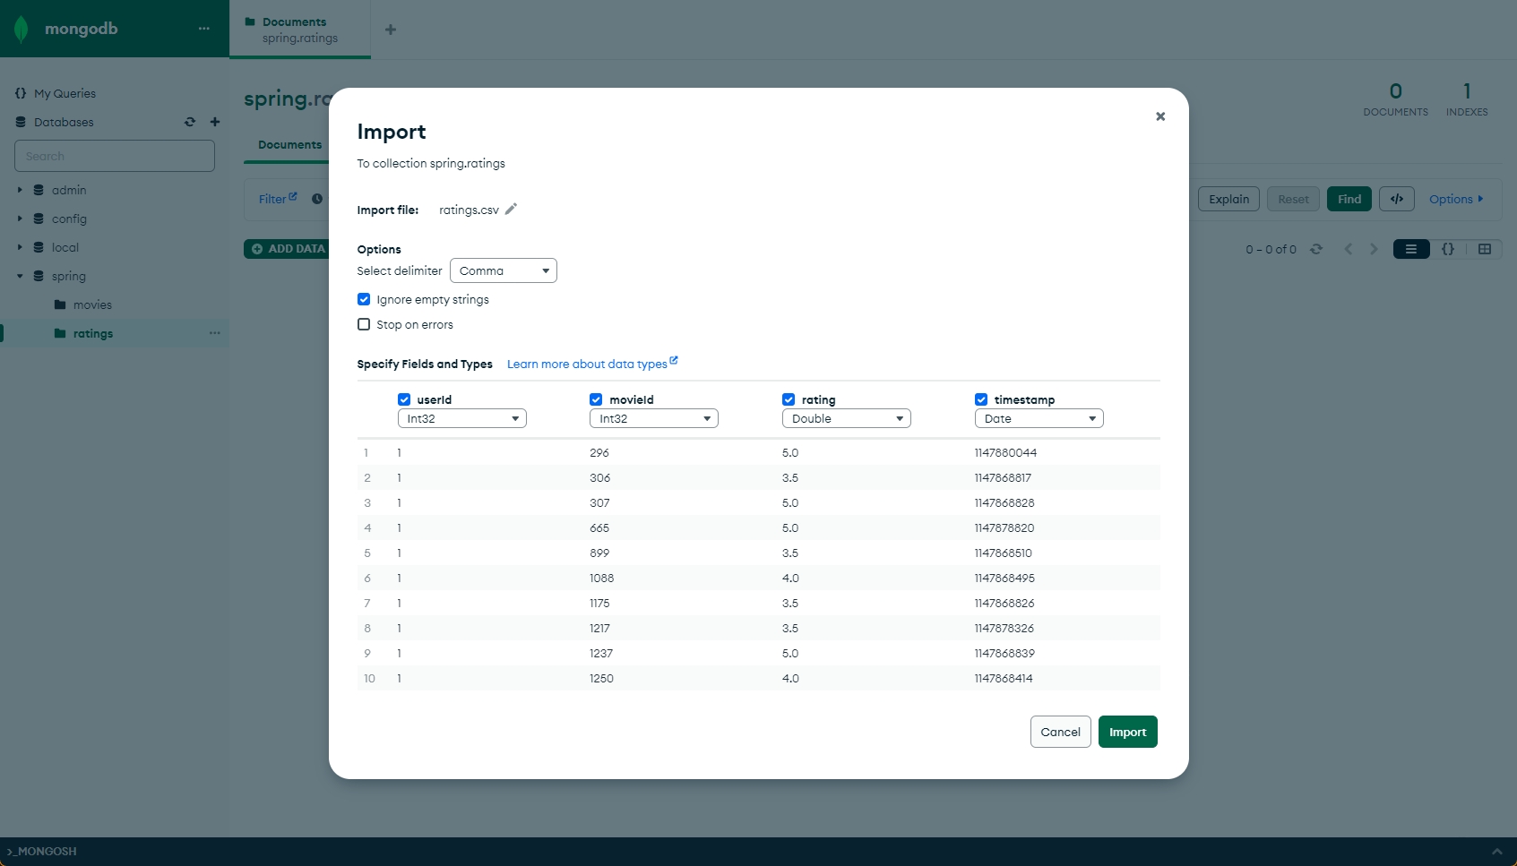Change rating type from Double
This screenshot has height=866, width=1517.
click(x=847, y=418)
